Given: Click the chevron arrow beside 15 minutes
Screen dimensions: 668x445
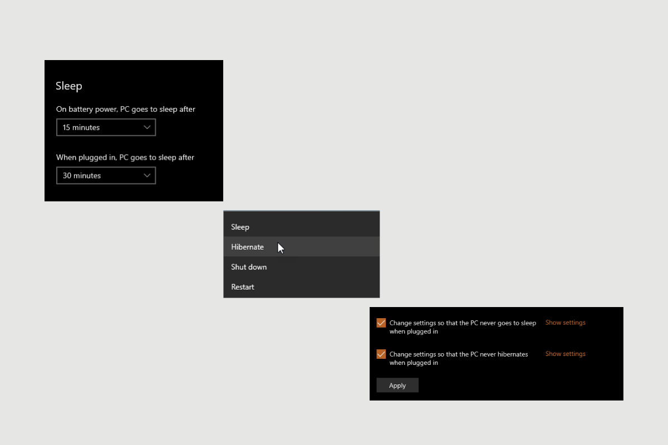Looking at the screenshot, I should click(x=147, y=127).
